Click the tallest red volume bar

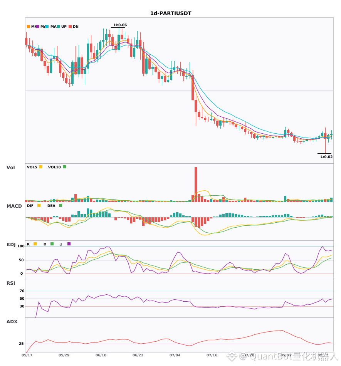[196, 185]
